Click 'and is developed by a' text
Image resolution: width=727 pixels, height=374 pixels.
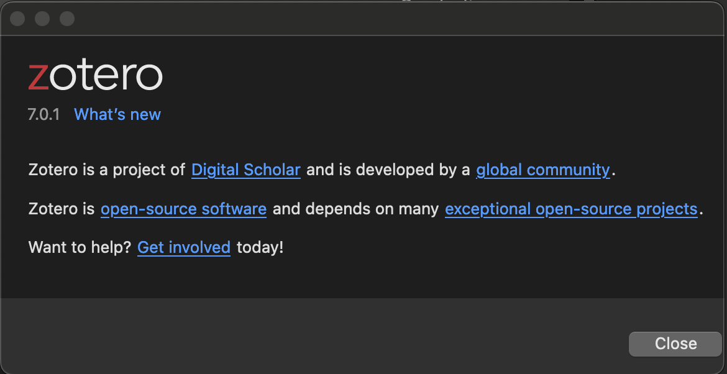click(388, 170)
